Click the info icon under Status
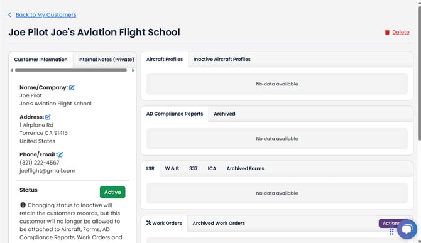Screen dimensions: 421x243 (x=23, y=205)
